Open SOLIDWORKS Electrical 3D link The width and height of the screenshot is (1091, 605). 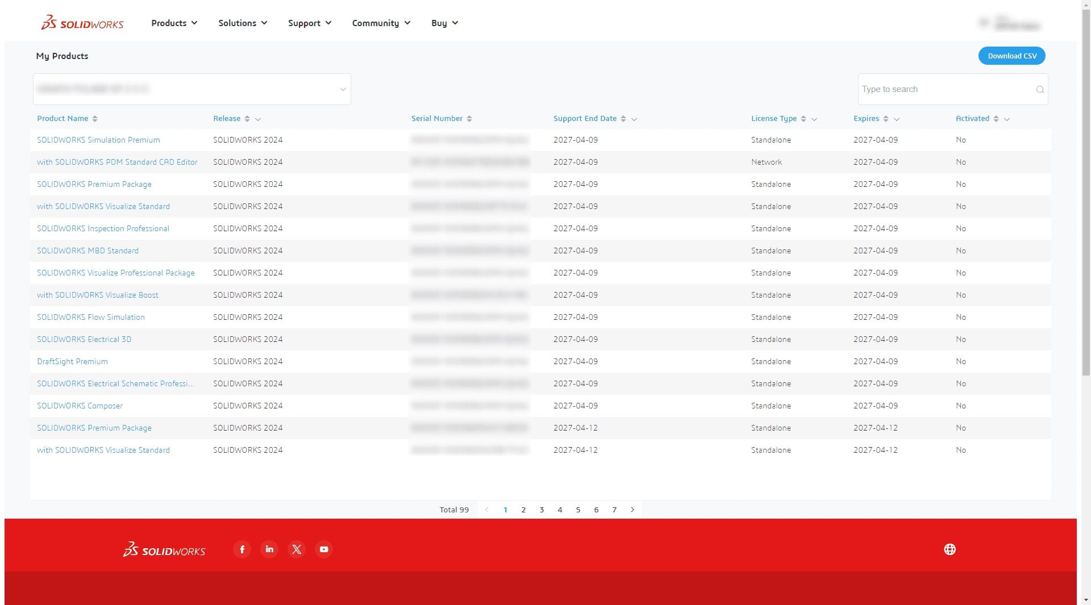(x=84, y=339)
